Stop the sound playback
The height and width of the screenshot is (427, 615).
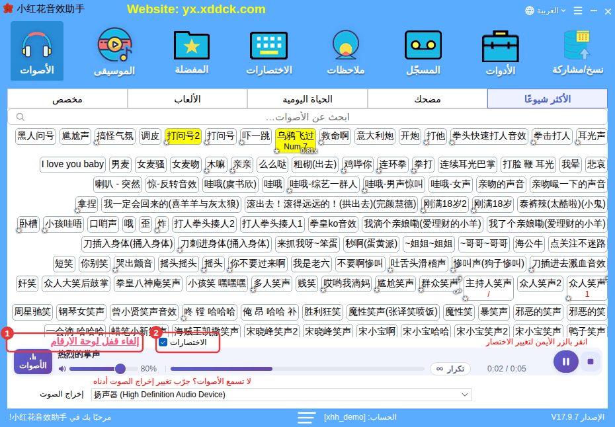(x=591, y=362)
